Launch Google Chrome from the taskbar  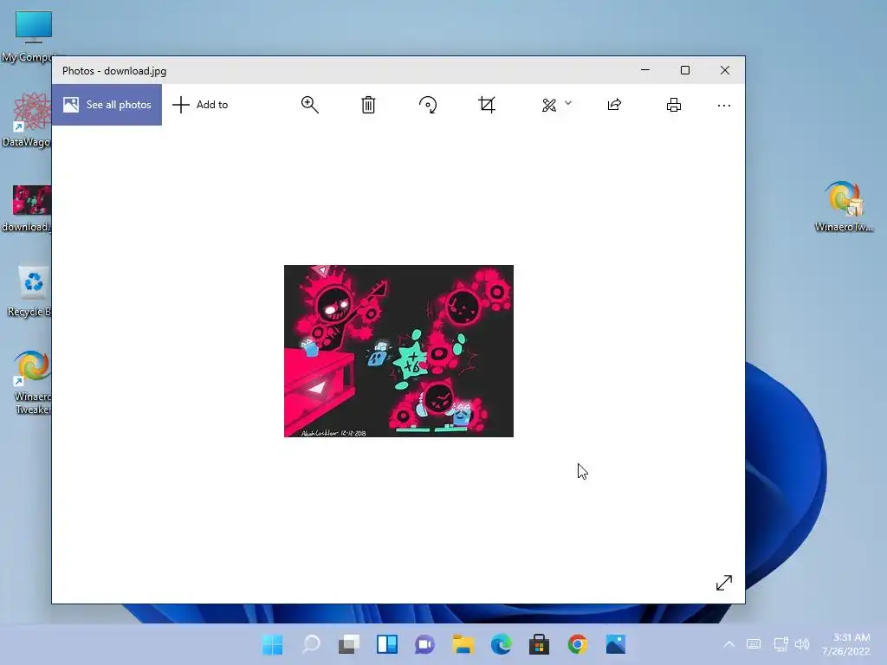pos(578,644)
